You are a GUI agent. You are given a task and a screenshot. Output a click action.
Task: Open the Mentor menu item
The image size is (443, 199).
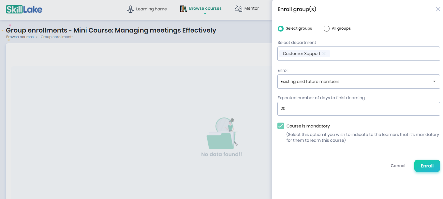[x=247, y=8]
